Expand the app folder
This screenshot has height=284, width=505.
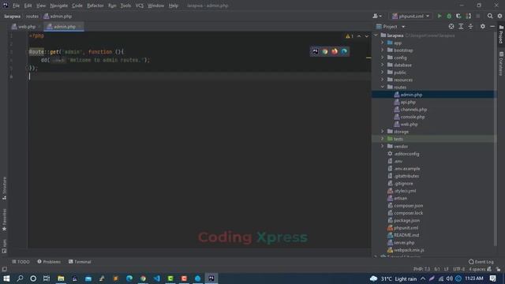pos(383,43)
